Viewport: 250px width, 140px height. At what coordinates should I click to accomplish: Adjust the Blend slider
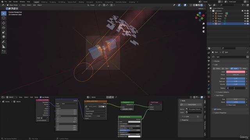(236, 102)
